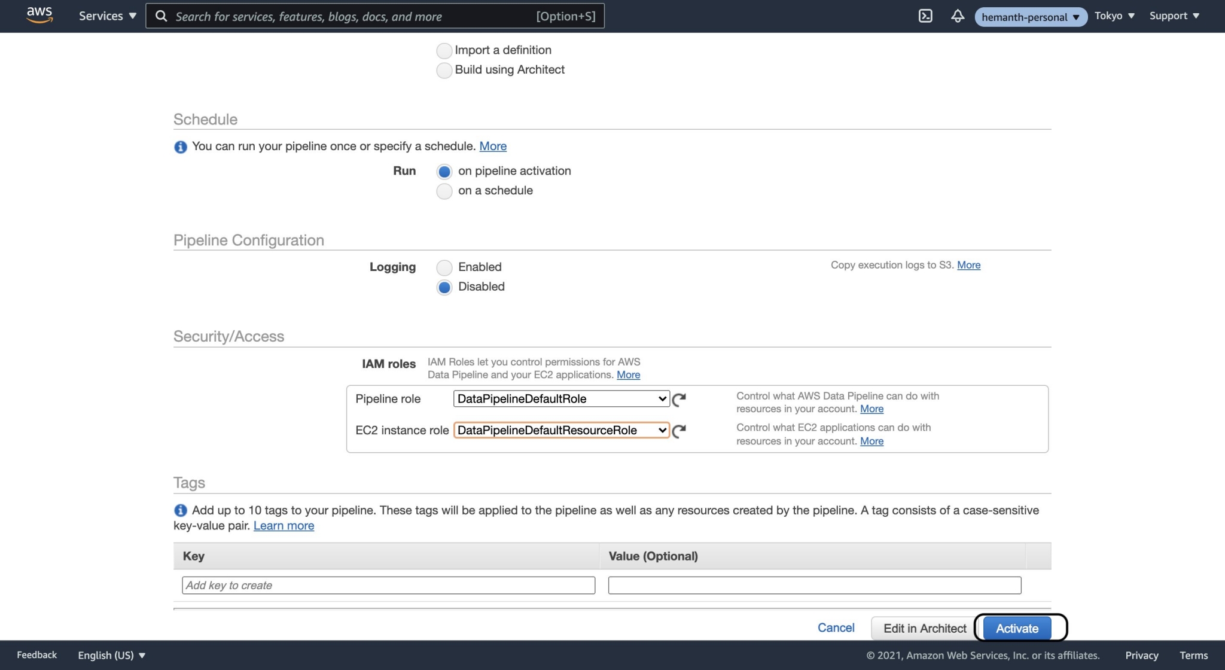Viewport: 1225px width, 670px height.
Task: Open the CloudShell terminal icon
Action: click(926, 16)
